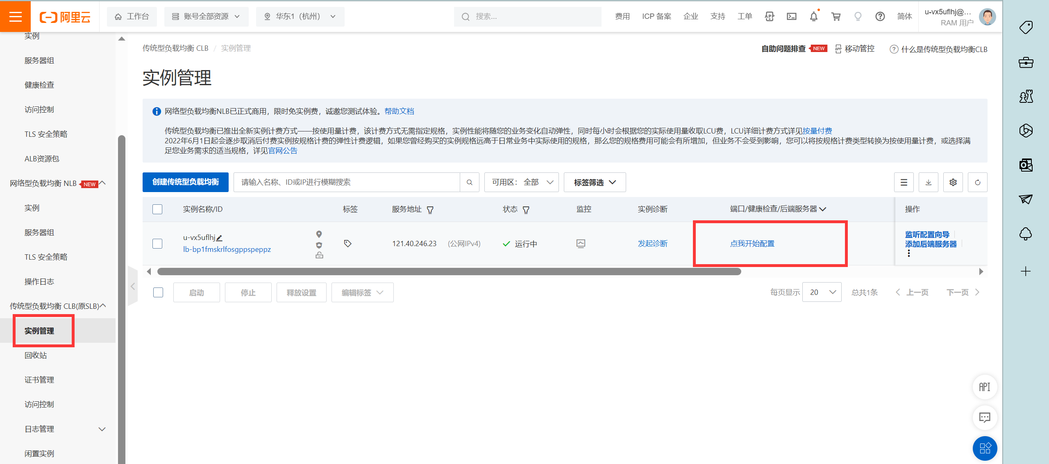
Task: Click 添加后端服务器 link
Action: click(x=931, y=244)
